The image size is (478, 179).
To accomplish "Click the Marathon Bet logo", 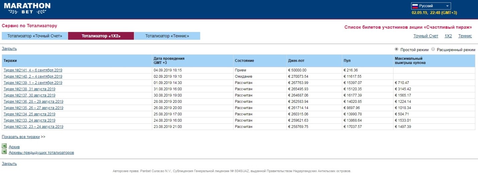I will point(27,9).
